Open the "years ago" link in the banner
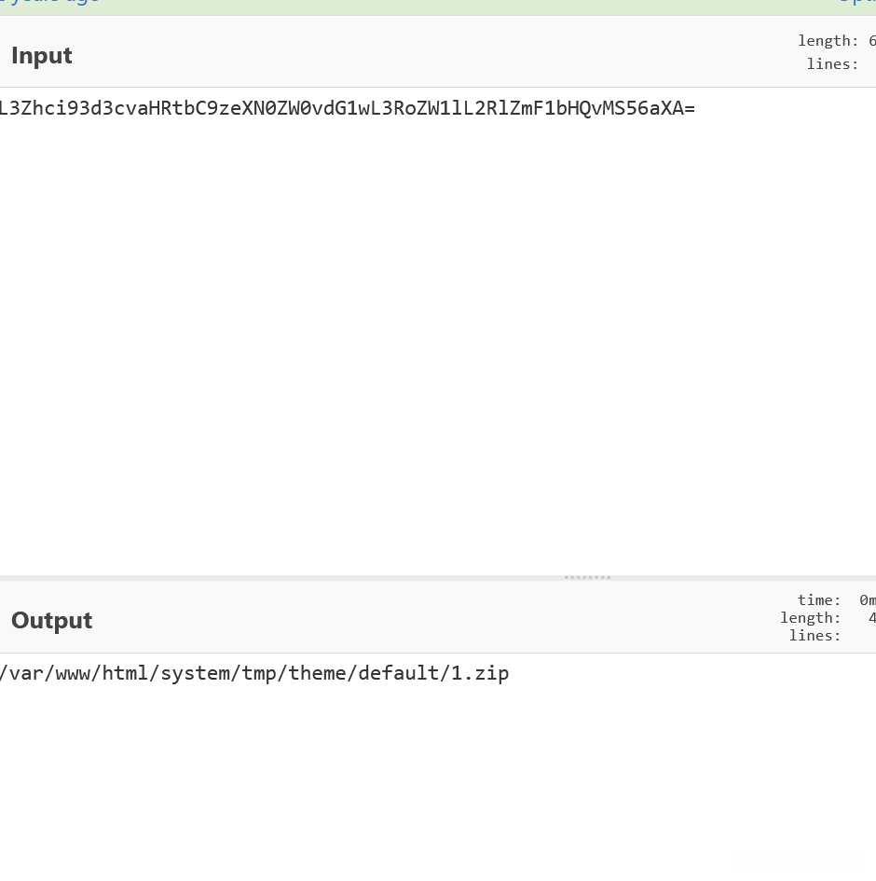The height and width of the screenshot is (881, 876). pos(51,3)
